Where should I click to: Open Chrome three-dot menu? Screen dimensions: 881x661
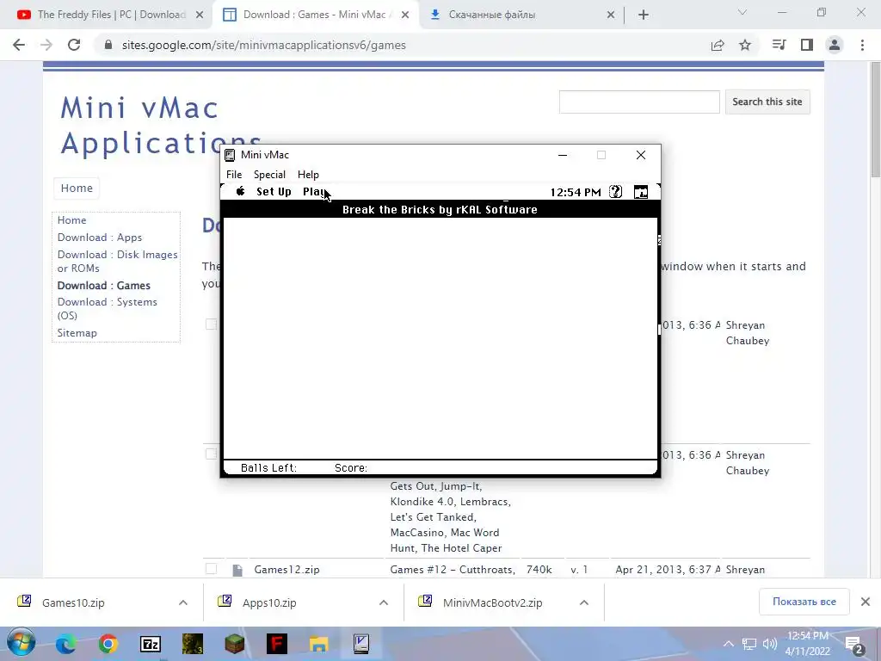[862, 45]
